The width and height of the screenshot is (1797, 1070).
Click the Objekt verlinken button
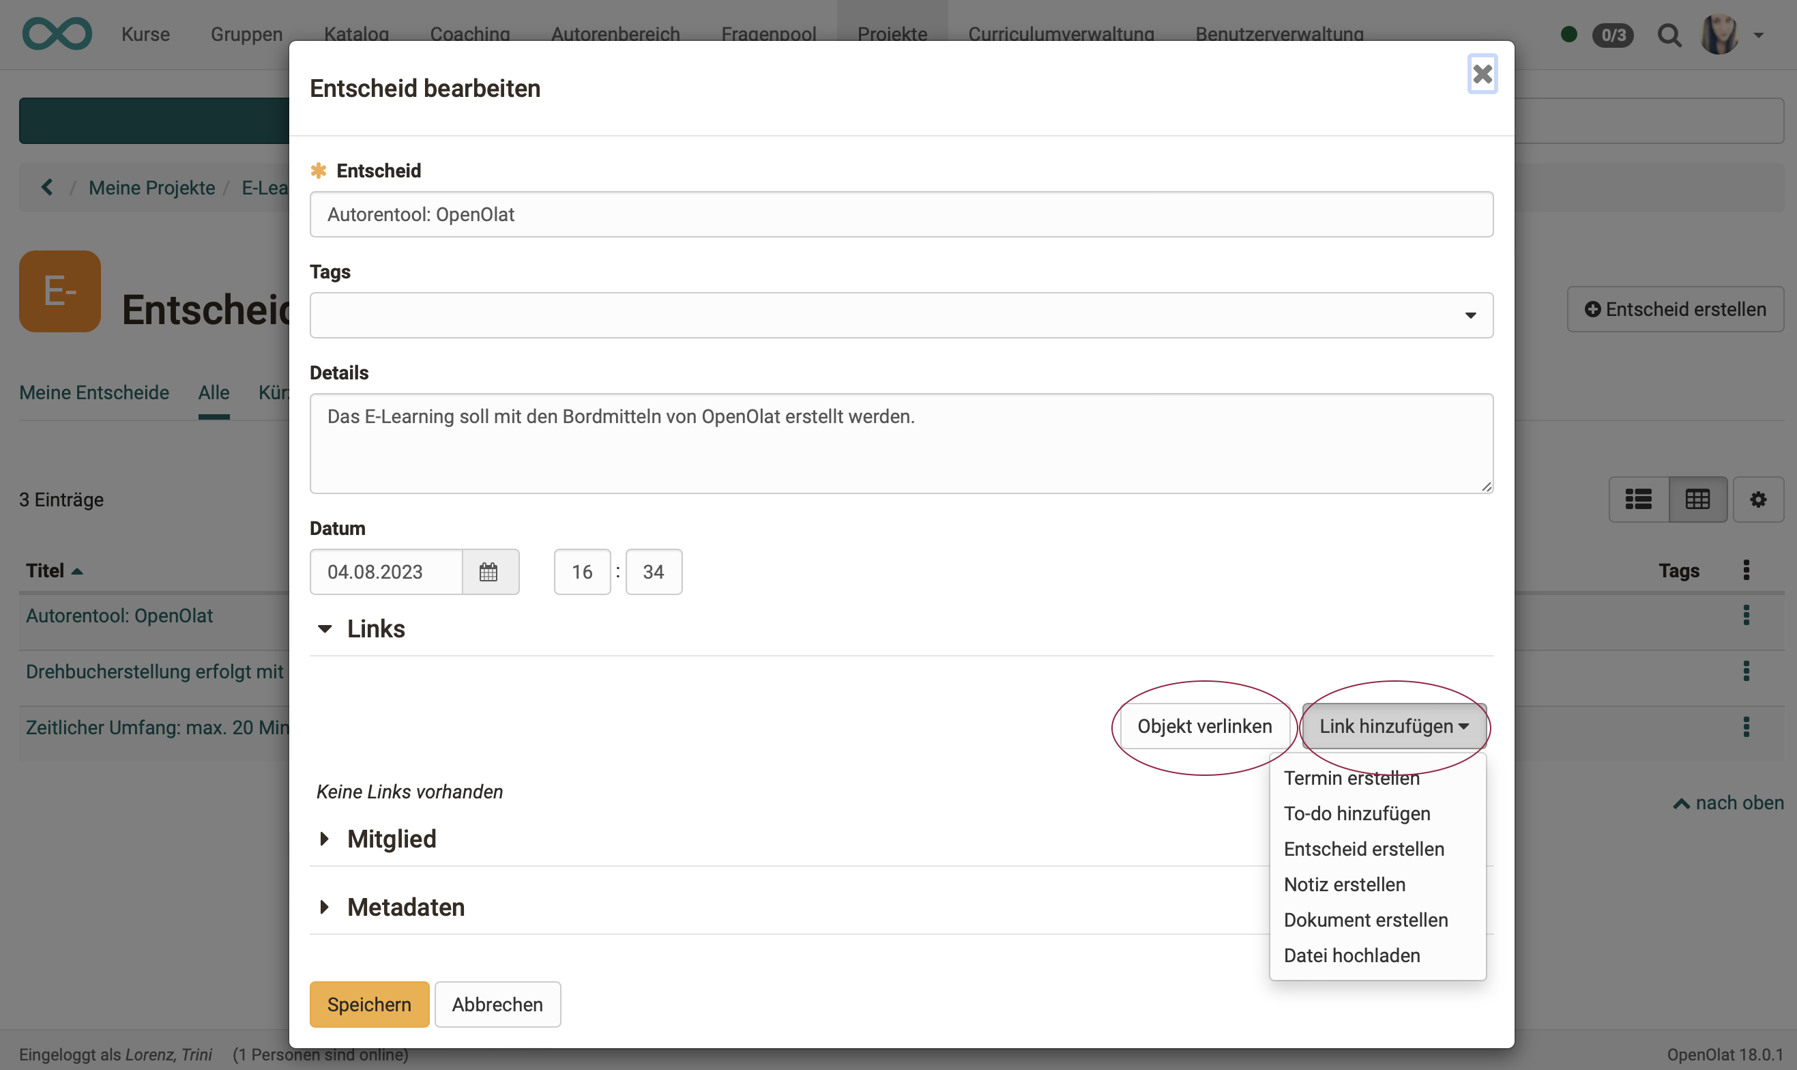click(1205, 726)
